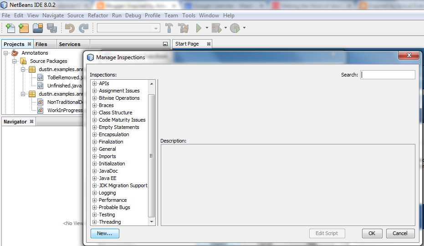The height and width of the screenshot is (246, 424).
Task: Expand the Code Maturity Issues category
Action: 94,120
